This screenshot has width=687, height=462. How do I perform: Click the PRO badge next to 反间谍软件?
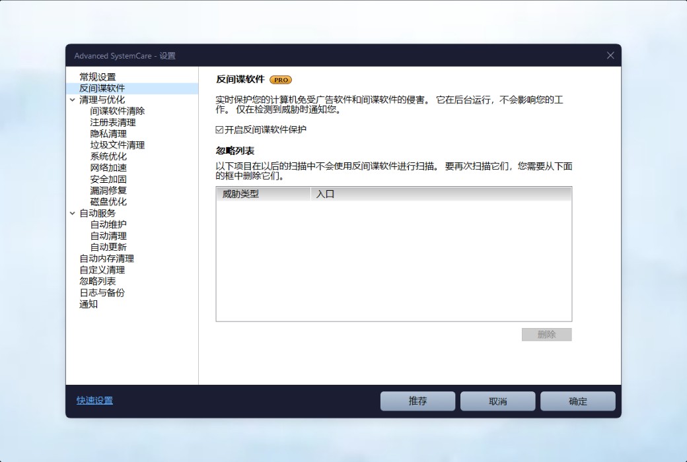(280, 80)
